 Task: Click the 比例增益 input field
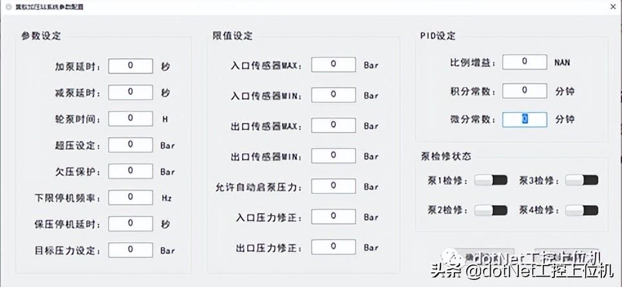click(x=525, y=62)
